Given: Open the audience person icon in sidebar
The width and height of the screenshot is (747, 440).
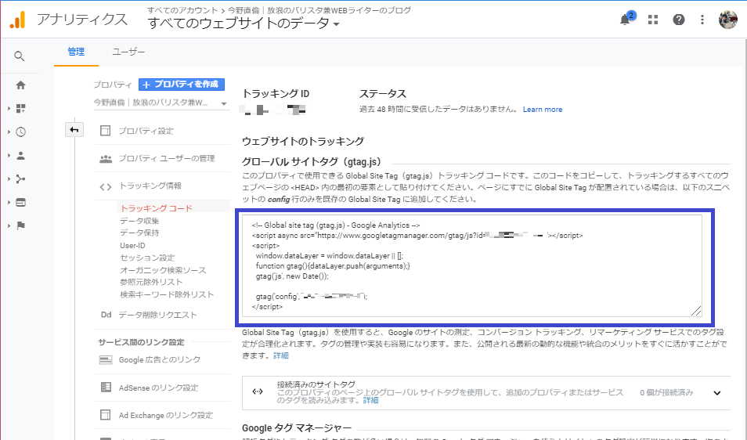Looking at the screenshot, I should click(x=20, y=155).
